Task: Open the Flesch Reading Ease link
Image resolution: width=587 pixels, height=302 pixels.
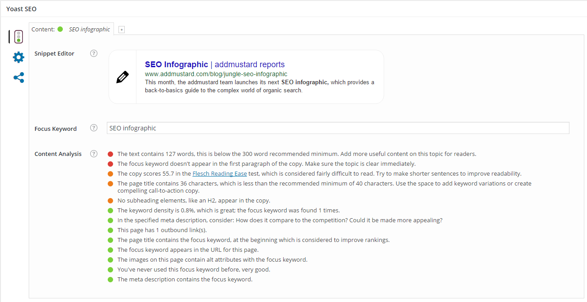Action: pyautogui.click(x=219, y=173)
